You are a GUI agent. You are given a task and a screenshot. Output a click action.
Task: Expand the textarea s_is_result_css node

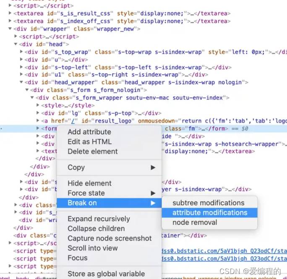click(x=10, y=13)
